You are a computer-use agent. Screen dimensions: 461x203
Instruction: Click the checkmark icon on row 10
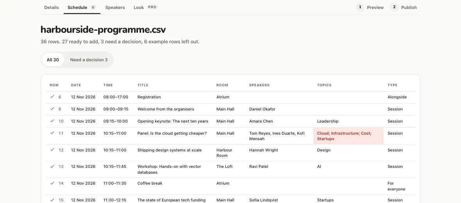pyautogui.click(x=52, y=121)
